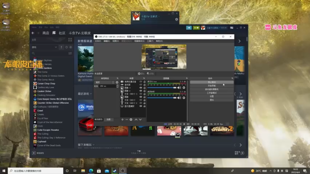Increase transition duration with up stepper
This screenshot has width=310, height=174.
coord(118,85)
